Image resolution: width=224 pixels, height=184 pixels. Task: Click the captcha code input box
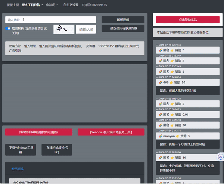tap(86, 29)
